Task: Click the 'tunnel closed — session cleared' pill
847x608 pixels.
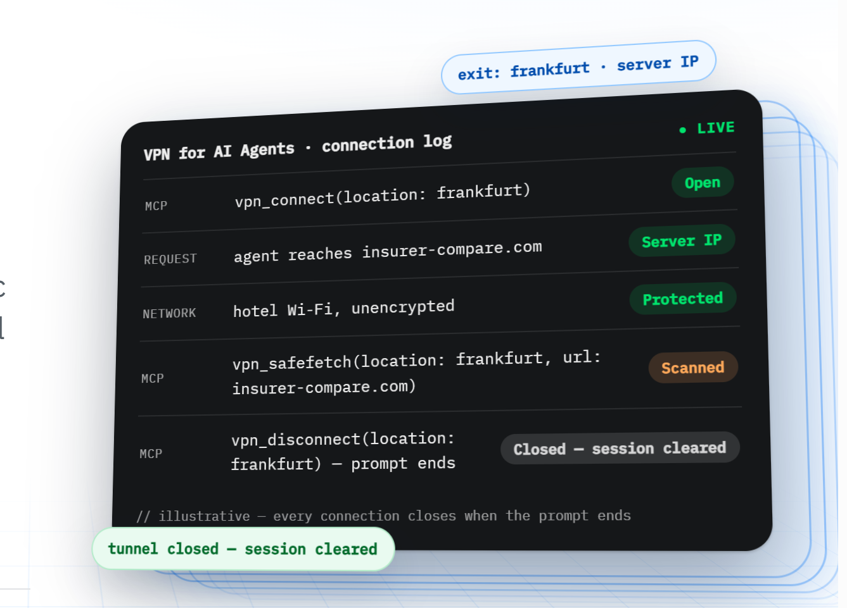Action: pos(243,549)
